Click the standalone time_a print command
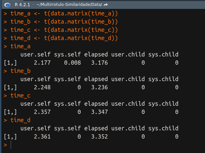The image size is (205, 153). pyautogui.click(x=20, y=46)
